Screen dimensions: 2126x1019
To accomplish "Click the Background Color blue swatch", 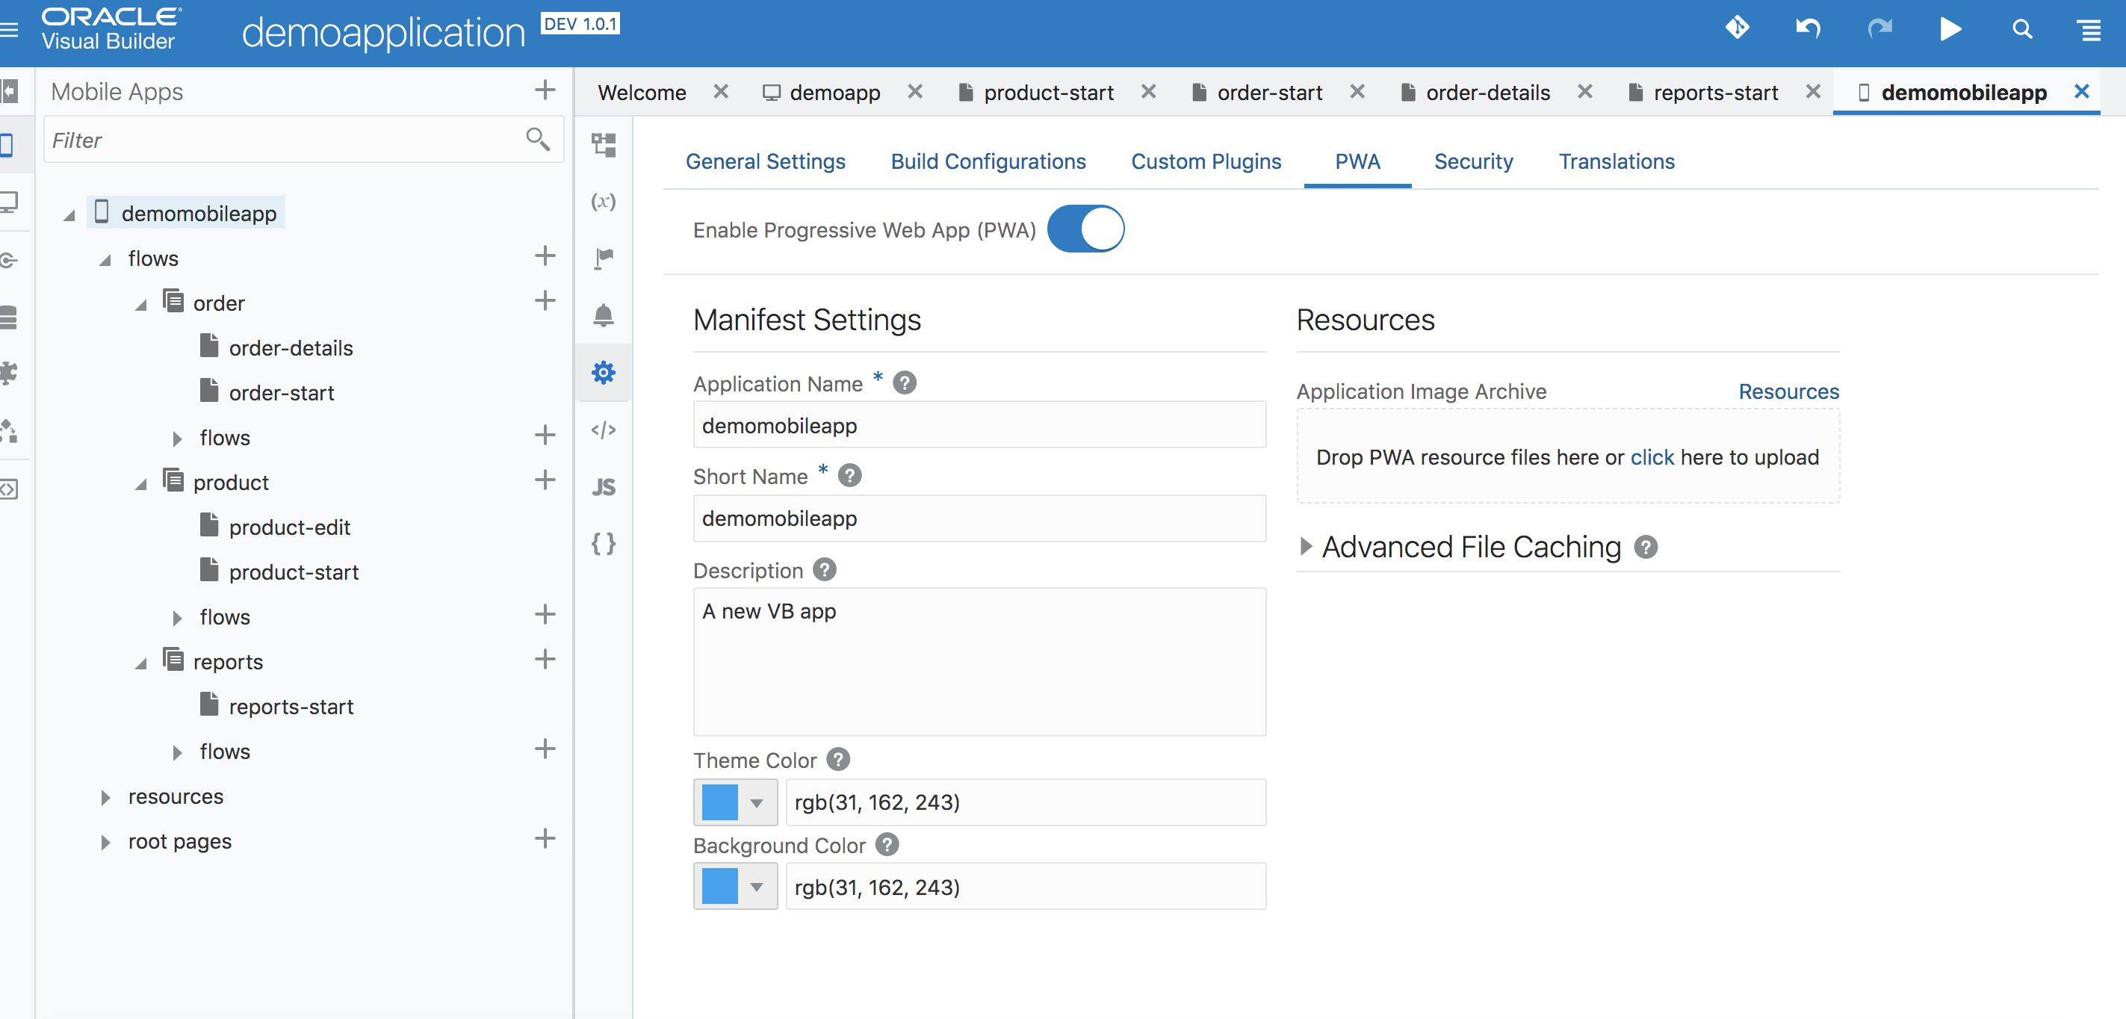I will pyautogui.click(x=719, y=886).
